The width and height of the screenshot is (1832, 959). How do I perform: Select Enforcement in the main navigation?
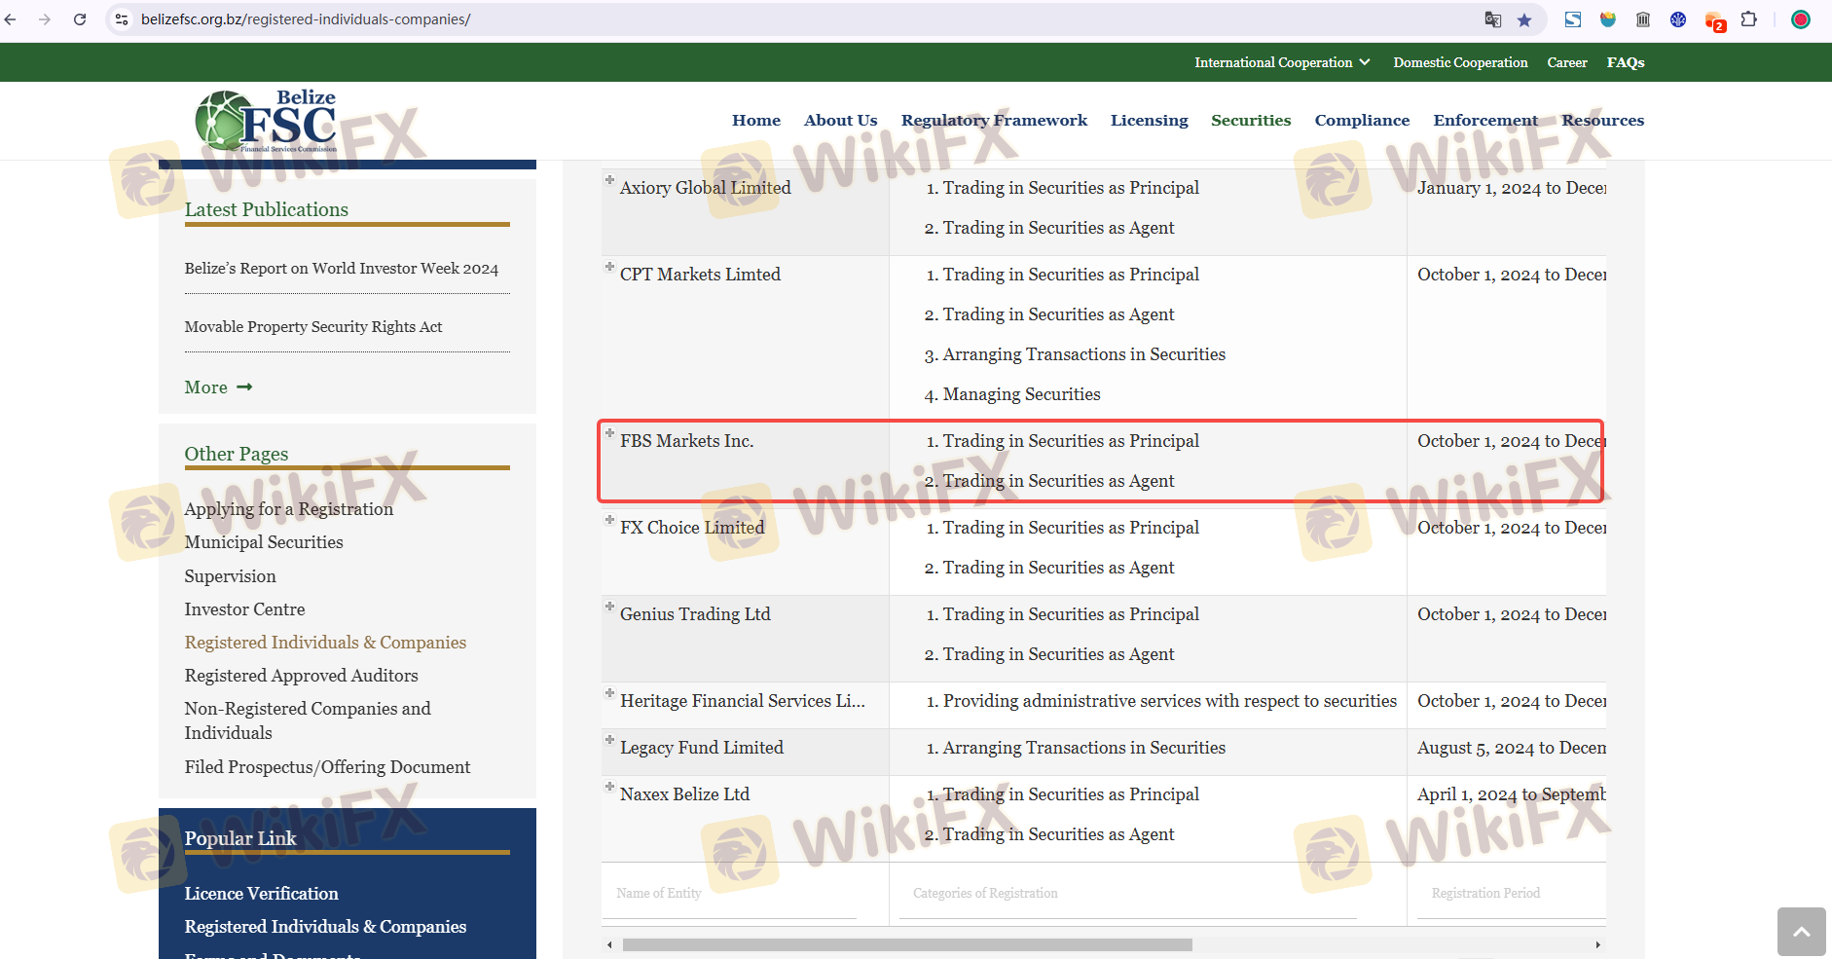(1484, 121)
